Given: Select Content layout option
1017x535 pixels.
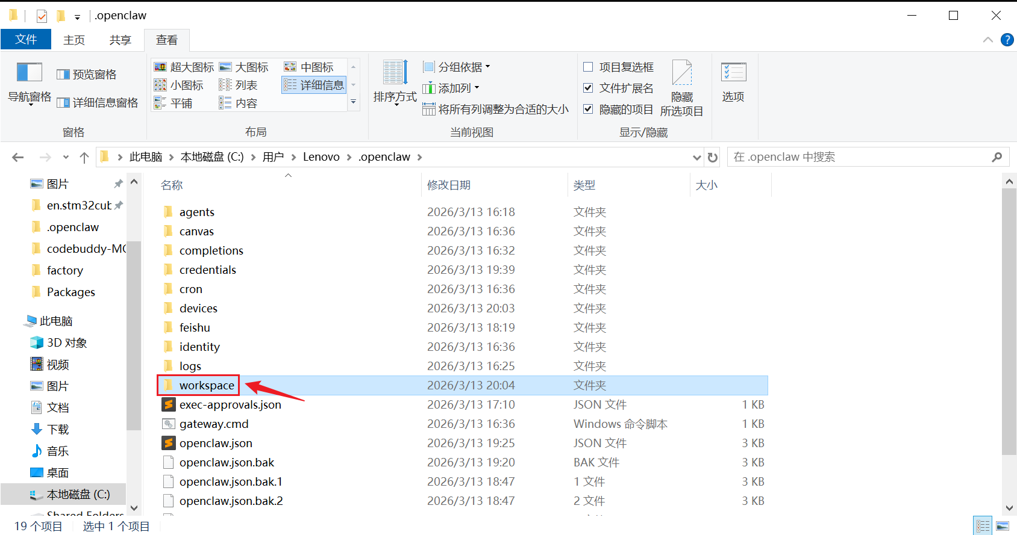Looking at the screenshot, I should pos(237,103).
